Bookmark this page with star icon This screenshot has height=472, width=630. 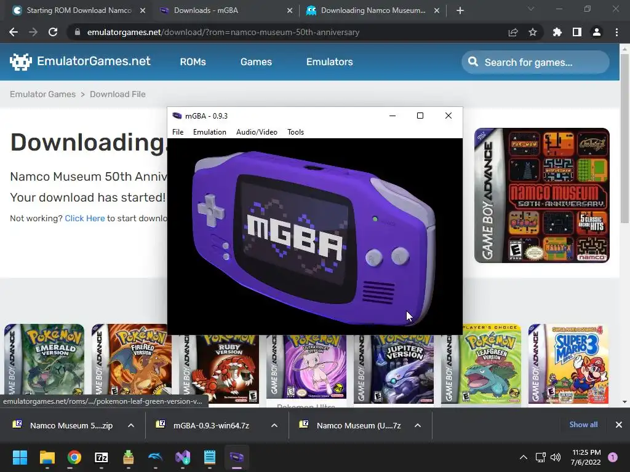click(533, 32)
